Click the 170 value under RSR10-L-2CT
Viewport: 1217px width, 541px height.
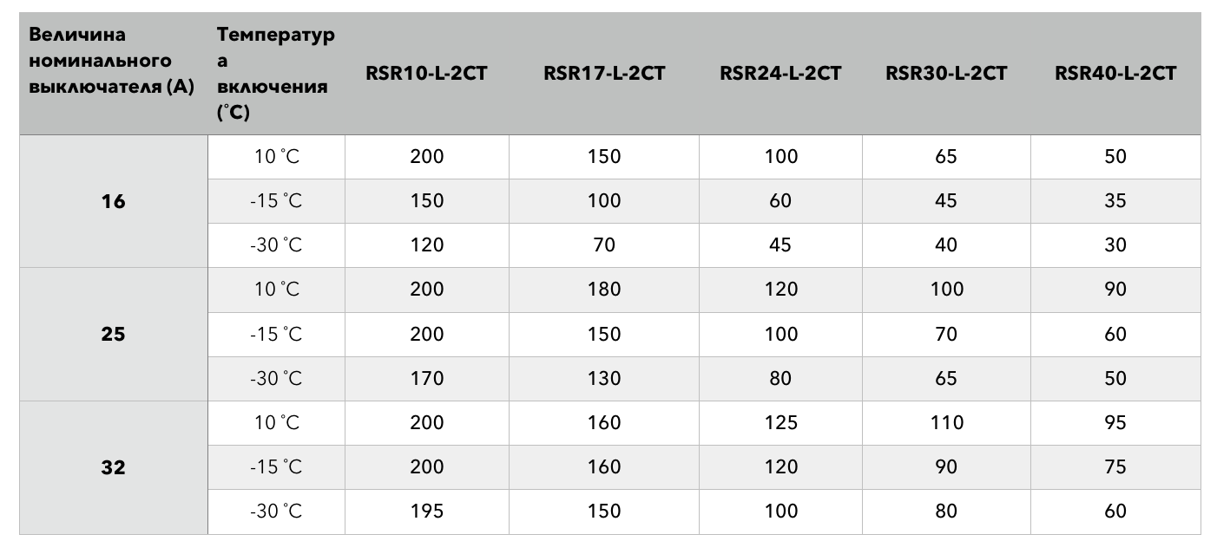coord(426,378)
